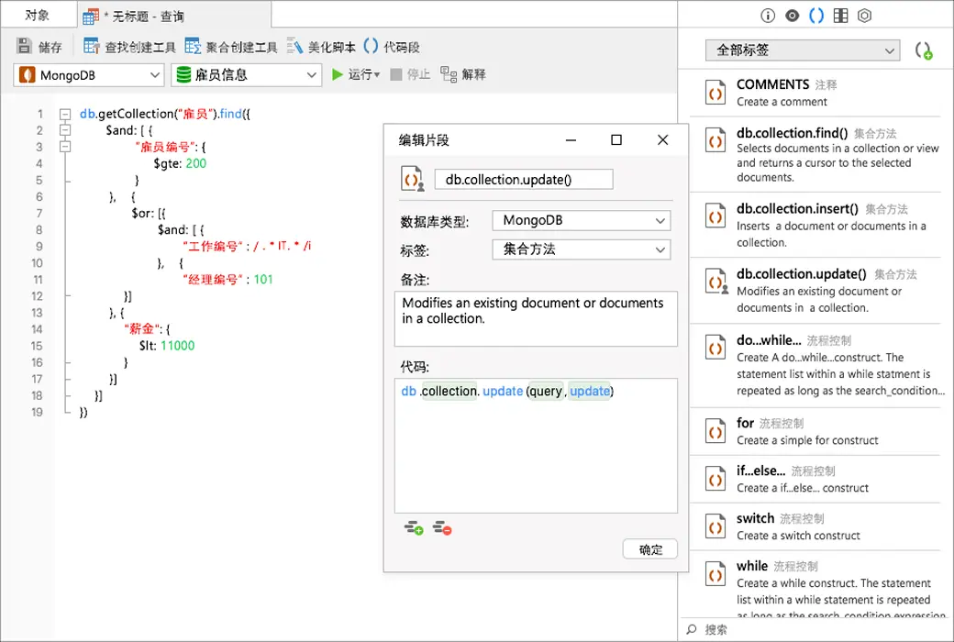Collapse the code fold at line 2

[65, 130]
